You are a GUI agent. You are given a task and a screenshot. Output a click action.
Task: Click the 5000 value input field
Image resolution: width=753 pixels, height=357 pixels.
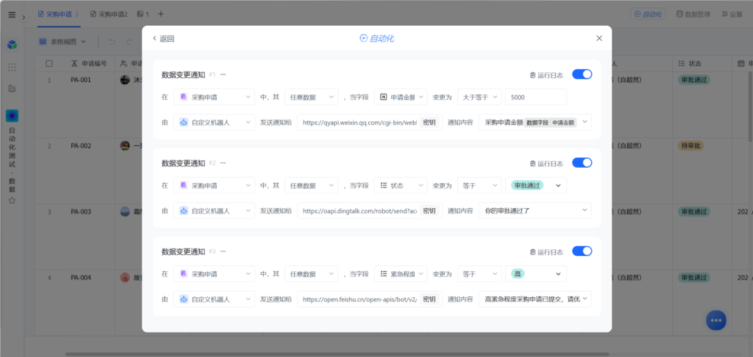coord(536,97)
